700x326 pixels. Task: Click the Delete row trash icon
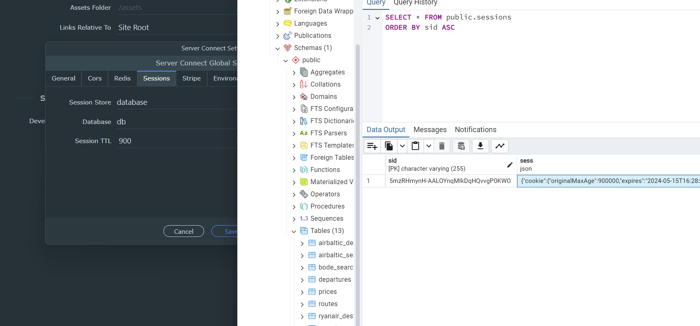(442, 146)
